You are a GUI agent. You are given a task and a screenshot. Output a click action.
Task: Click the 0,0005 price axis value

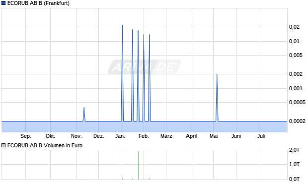(x=297, y=102)
